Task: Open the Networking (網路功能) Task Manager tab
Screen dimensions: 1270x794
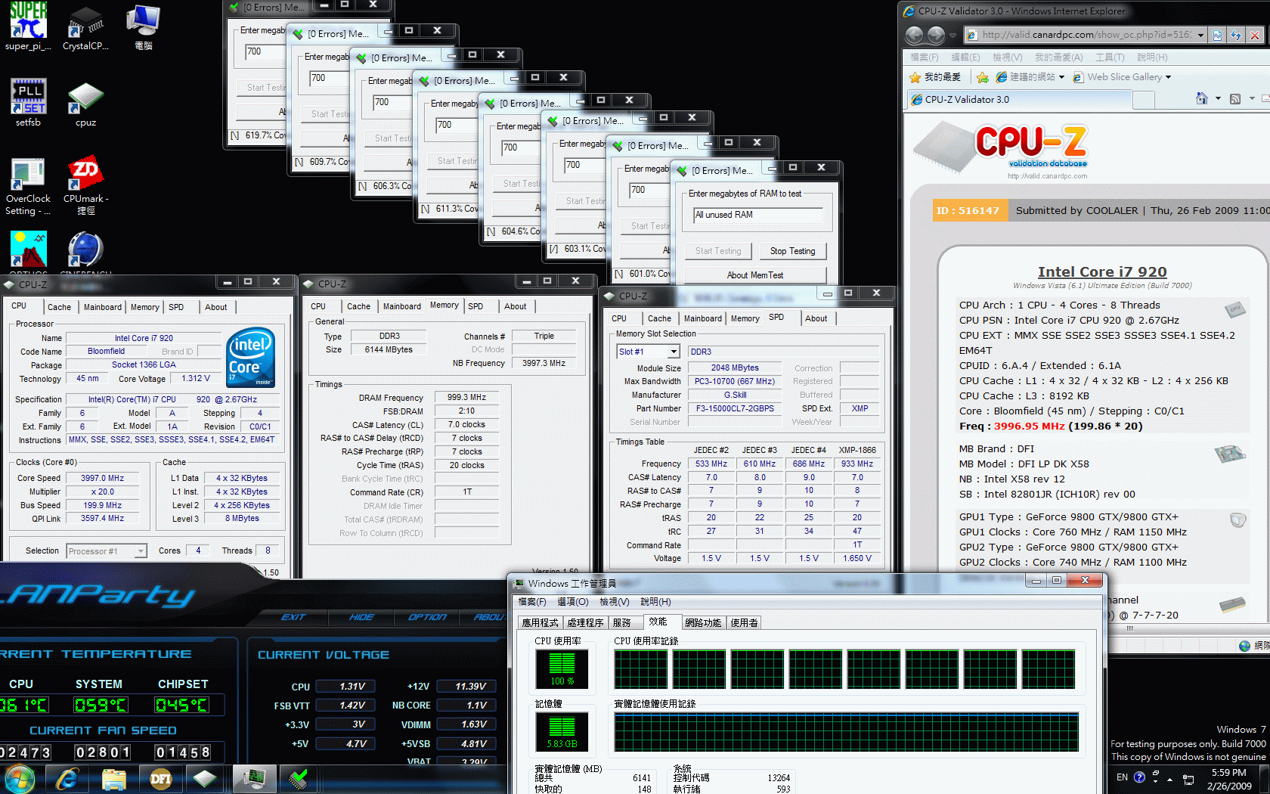Action: [703, 623]
